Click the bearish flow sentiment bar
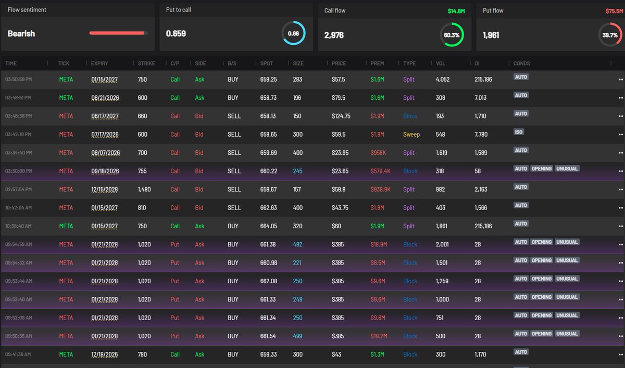The width and height of the screenshot is (625, 368). click(119, 33)
